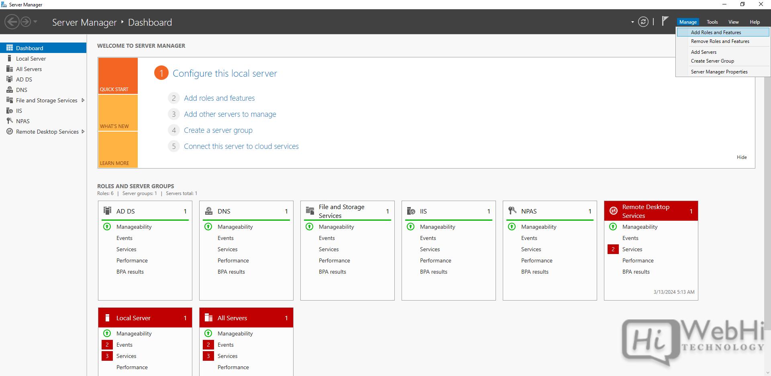The height and width of the screenshot is (376, 771).
Task: Expand Remote Desktop Services in sidebar
Action: coord(83,132)
